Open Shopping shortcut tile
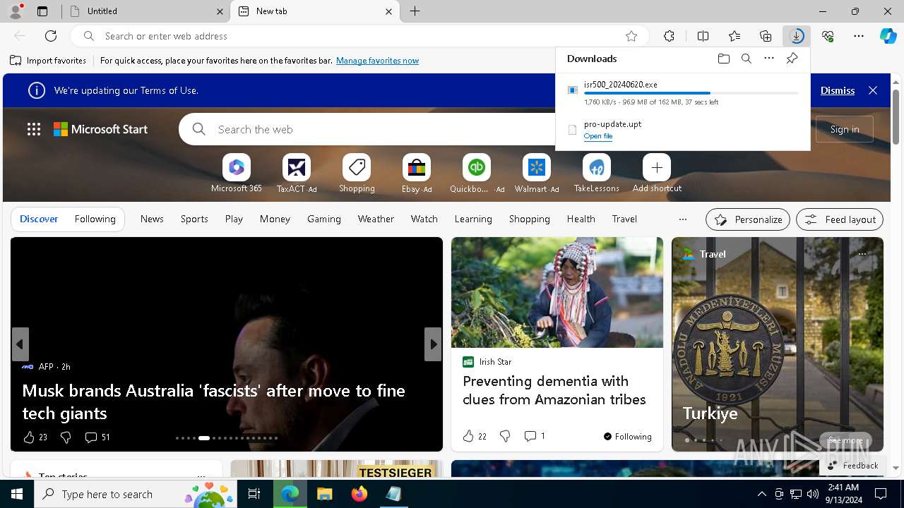 pyautogui.click(x=357, y=174)
